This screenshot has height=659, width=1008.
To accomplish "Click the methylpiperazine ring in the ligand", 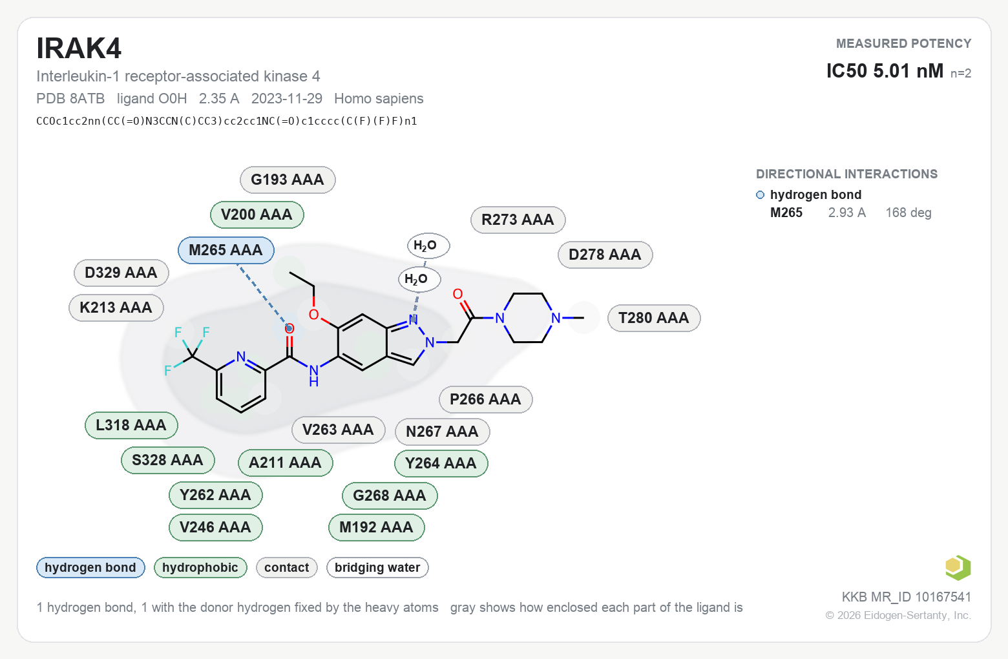I will coord(528,318).
